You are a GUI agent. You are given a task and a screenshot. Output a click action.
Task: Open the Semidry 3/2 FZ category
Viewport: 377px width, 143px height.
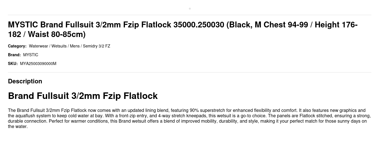[97, 46]
